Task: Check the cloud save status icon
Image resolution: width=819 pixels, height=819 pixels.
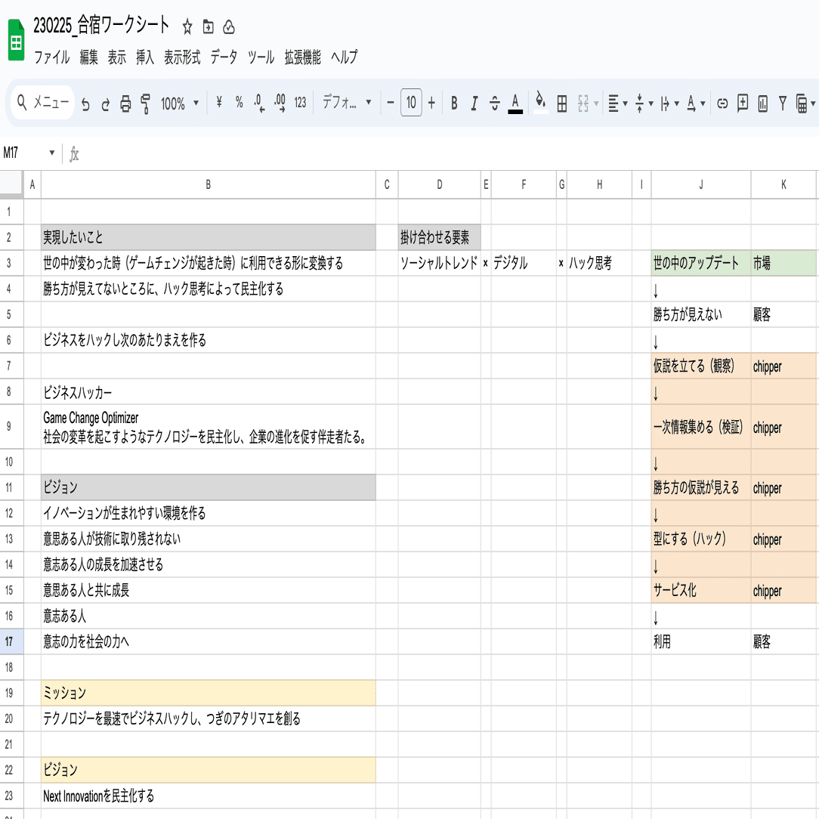Action: (x=229, y=26)
